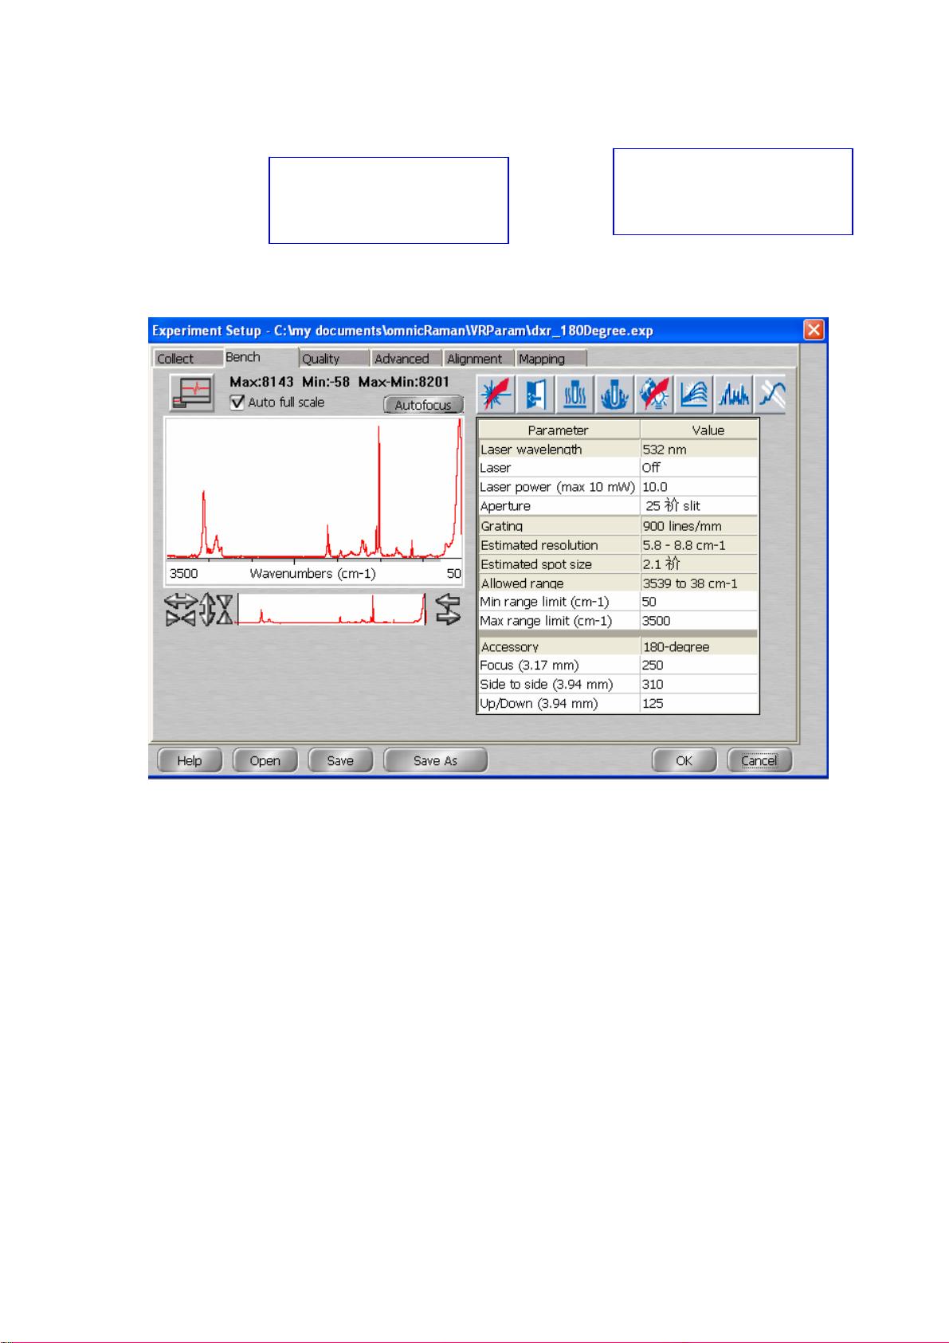Open the Alignment tab

[x=479, y=359]
